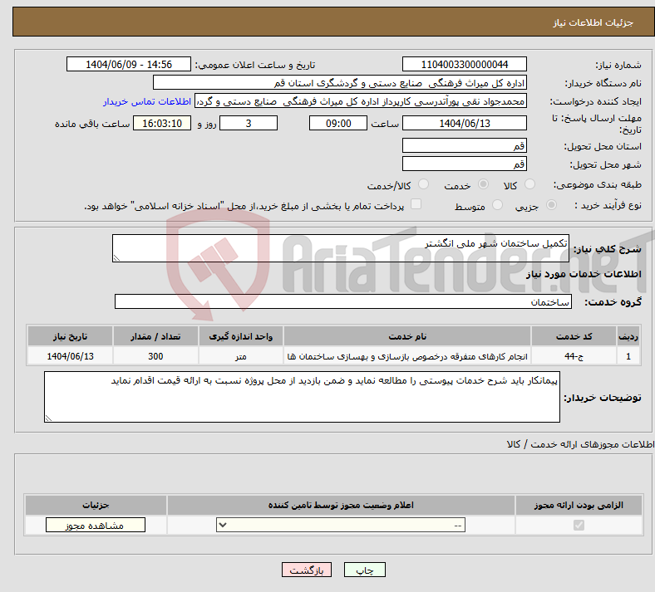Select the کالا radio button

point(529,184)
